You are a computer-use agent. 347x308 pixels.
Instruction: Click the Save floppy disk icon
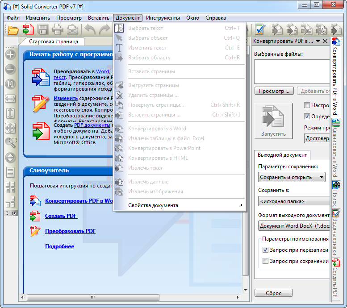[43, 29]
